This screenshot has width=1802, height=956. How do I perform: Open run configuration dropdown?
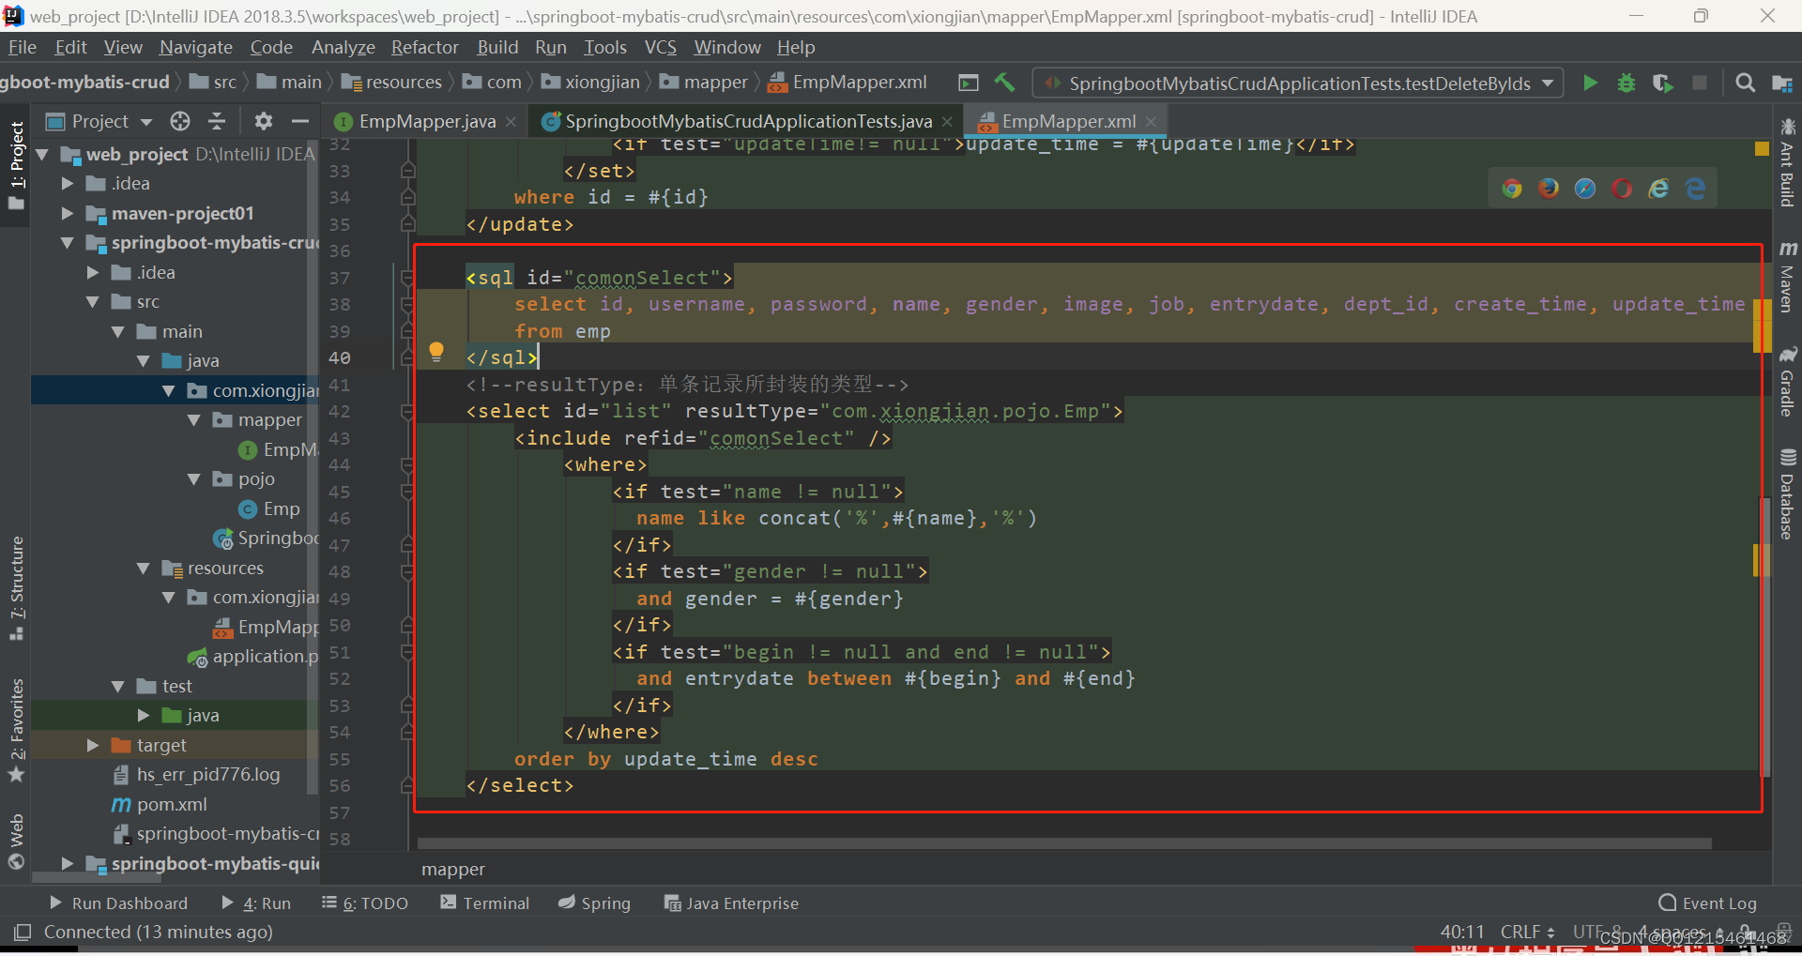tap(1298, 83)
